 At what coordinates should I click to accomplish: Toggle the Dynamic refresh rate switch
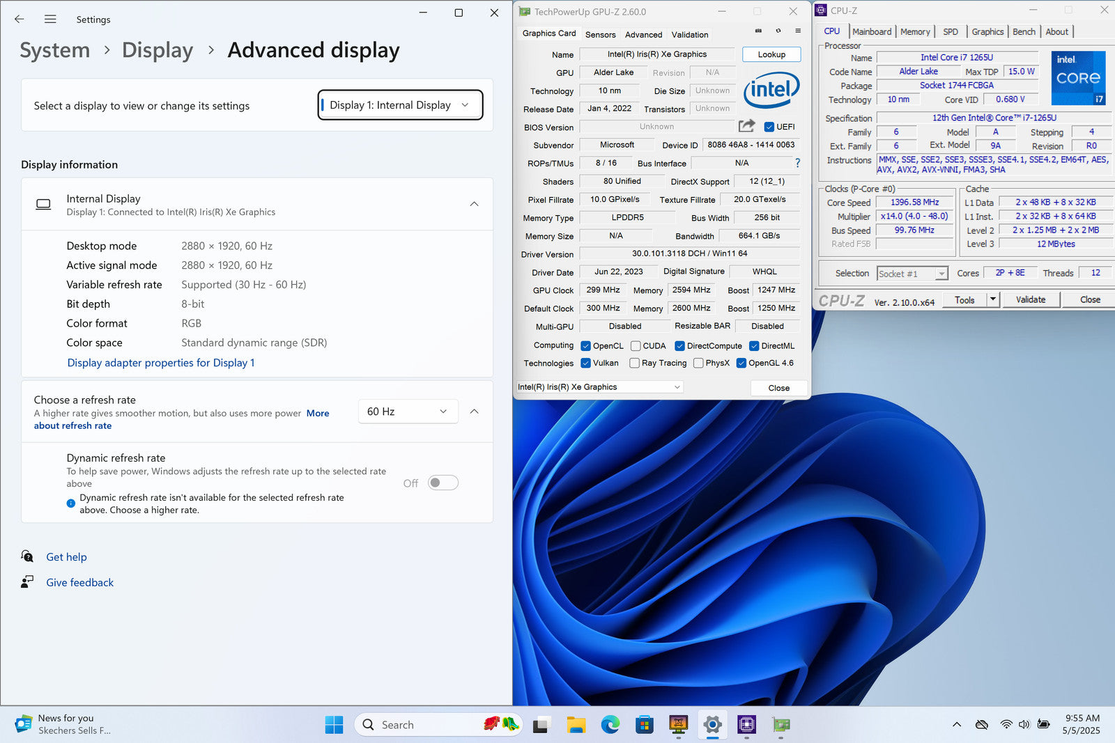click(443, 483)
